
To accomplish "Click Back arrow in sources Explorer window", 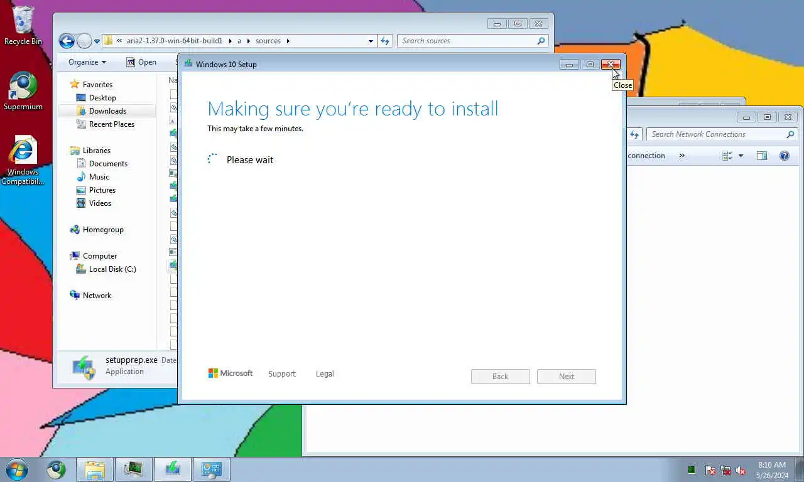I will (67, 41).
